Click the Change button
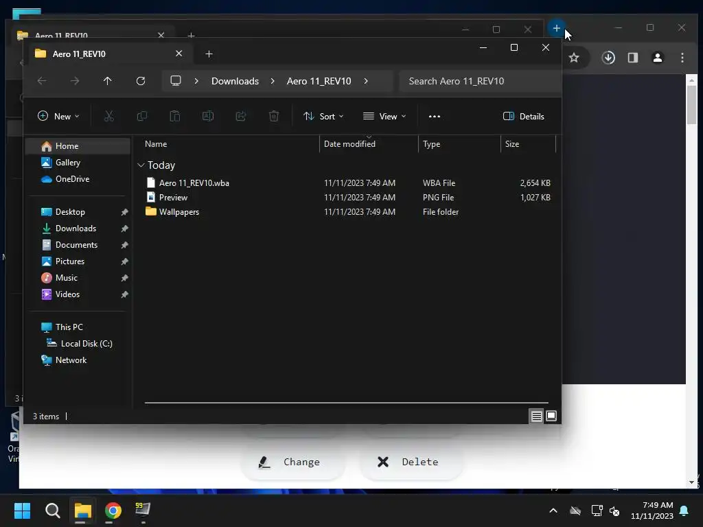 (292, 462)
